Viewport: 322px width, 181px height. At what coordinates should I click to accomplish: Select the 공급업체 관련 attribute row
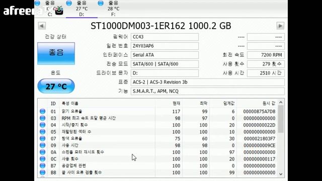(157, 165)
